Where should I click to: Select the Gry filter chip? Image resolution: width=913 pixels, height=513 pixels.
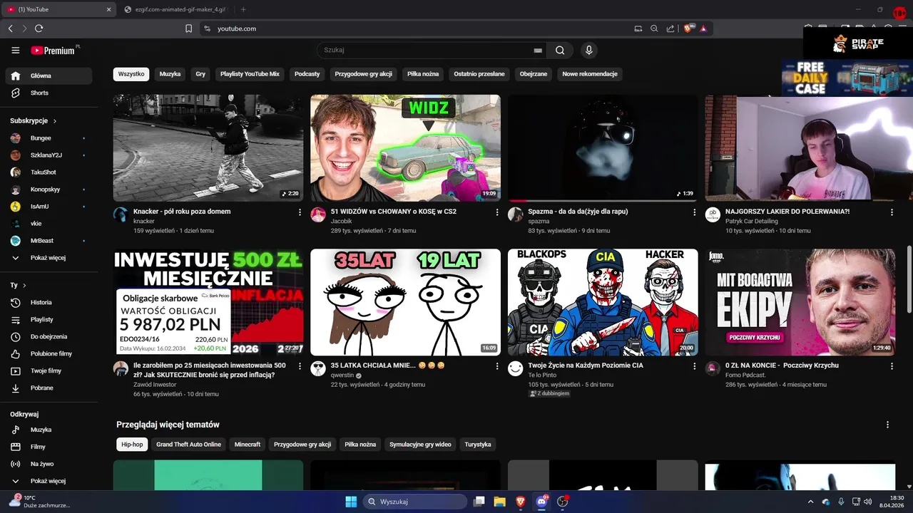pos(200,74)
